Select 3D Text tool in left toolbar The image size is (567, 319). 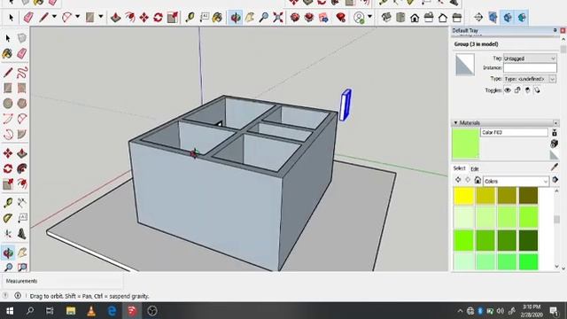pos(21,234)
